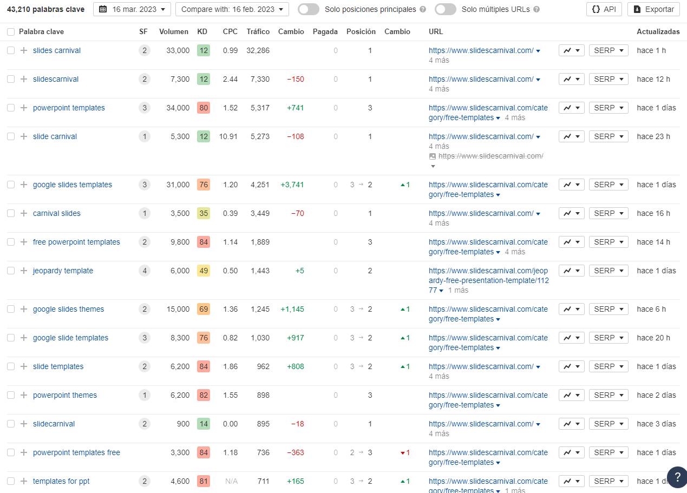Open trend chart for 'powerpoint templates' row
Screen dimensions: 687x493
(572, 108)
